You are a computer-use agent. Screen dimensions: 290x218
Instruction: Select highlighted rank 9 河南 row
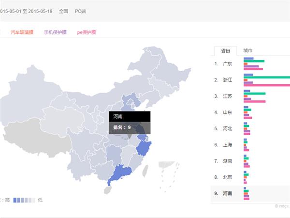[227, 193]
